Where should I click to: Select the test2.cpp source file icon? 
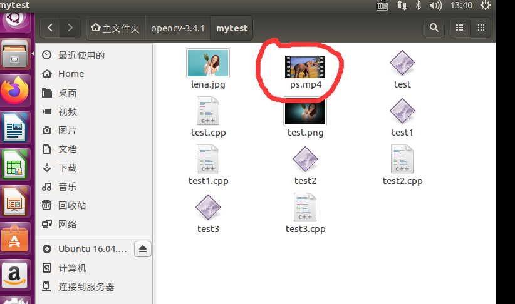(x=402, y=159)
